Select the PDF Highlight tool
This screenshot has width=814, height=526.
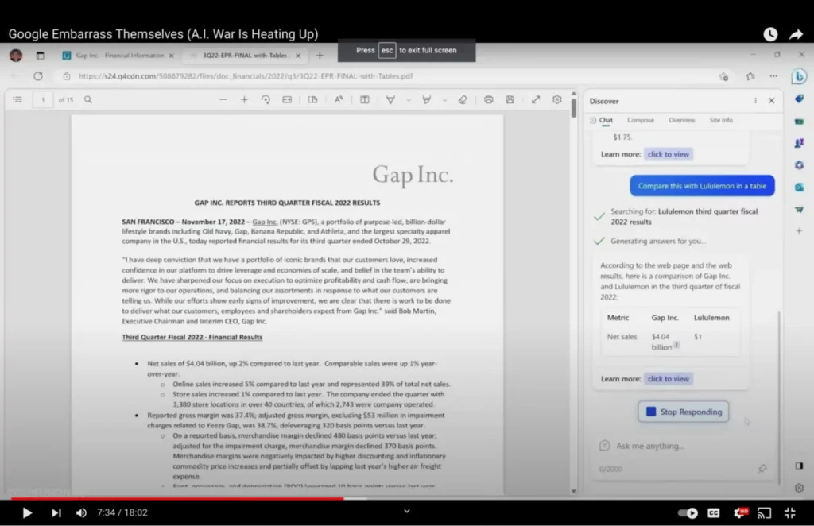(x=426, y=99)
